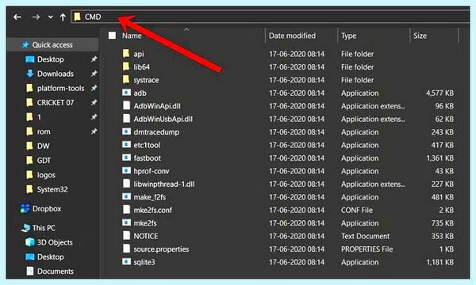
Task: Open platform-tools in the sidebar
Action: 61,89
